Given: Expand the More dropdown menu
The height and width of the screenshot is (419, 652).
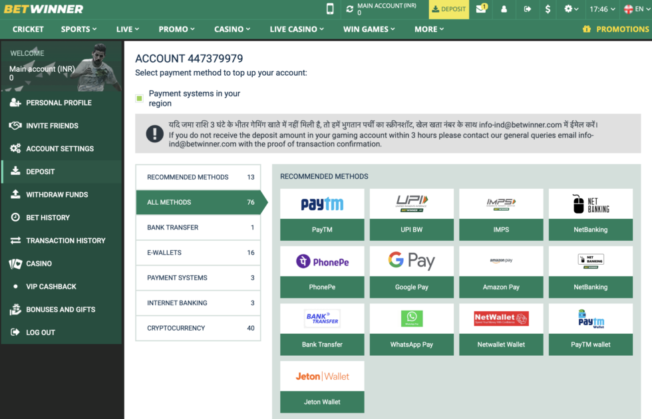Looking at the screenshot, I should [429, 29].
